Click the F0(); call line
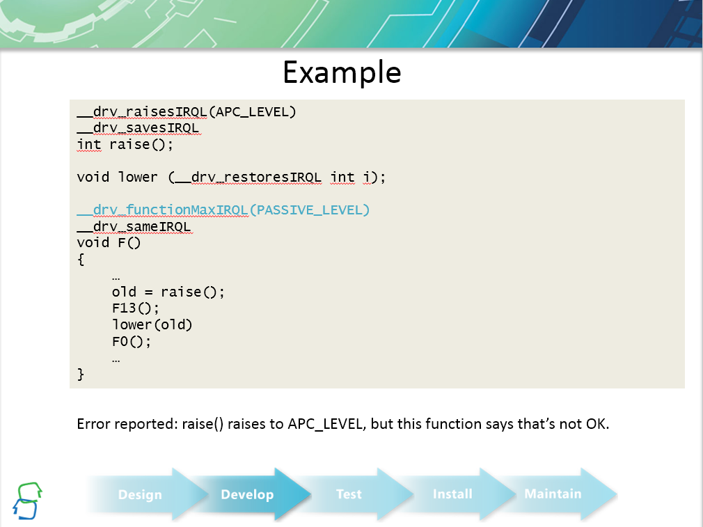The width and height of the screenshot is (703, 527). [x=132, y=342]
